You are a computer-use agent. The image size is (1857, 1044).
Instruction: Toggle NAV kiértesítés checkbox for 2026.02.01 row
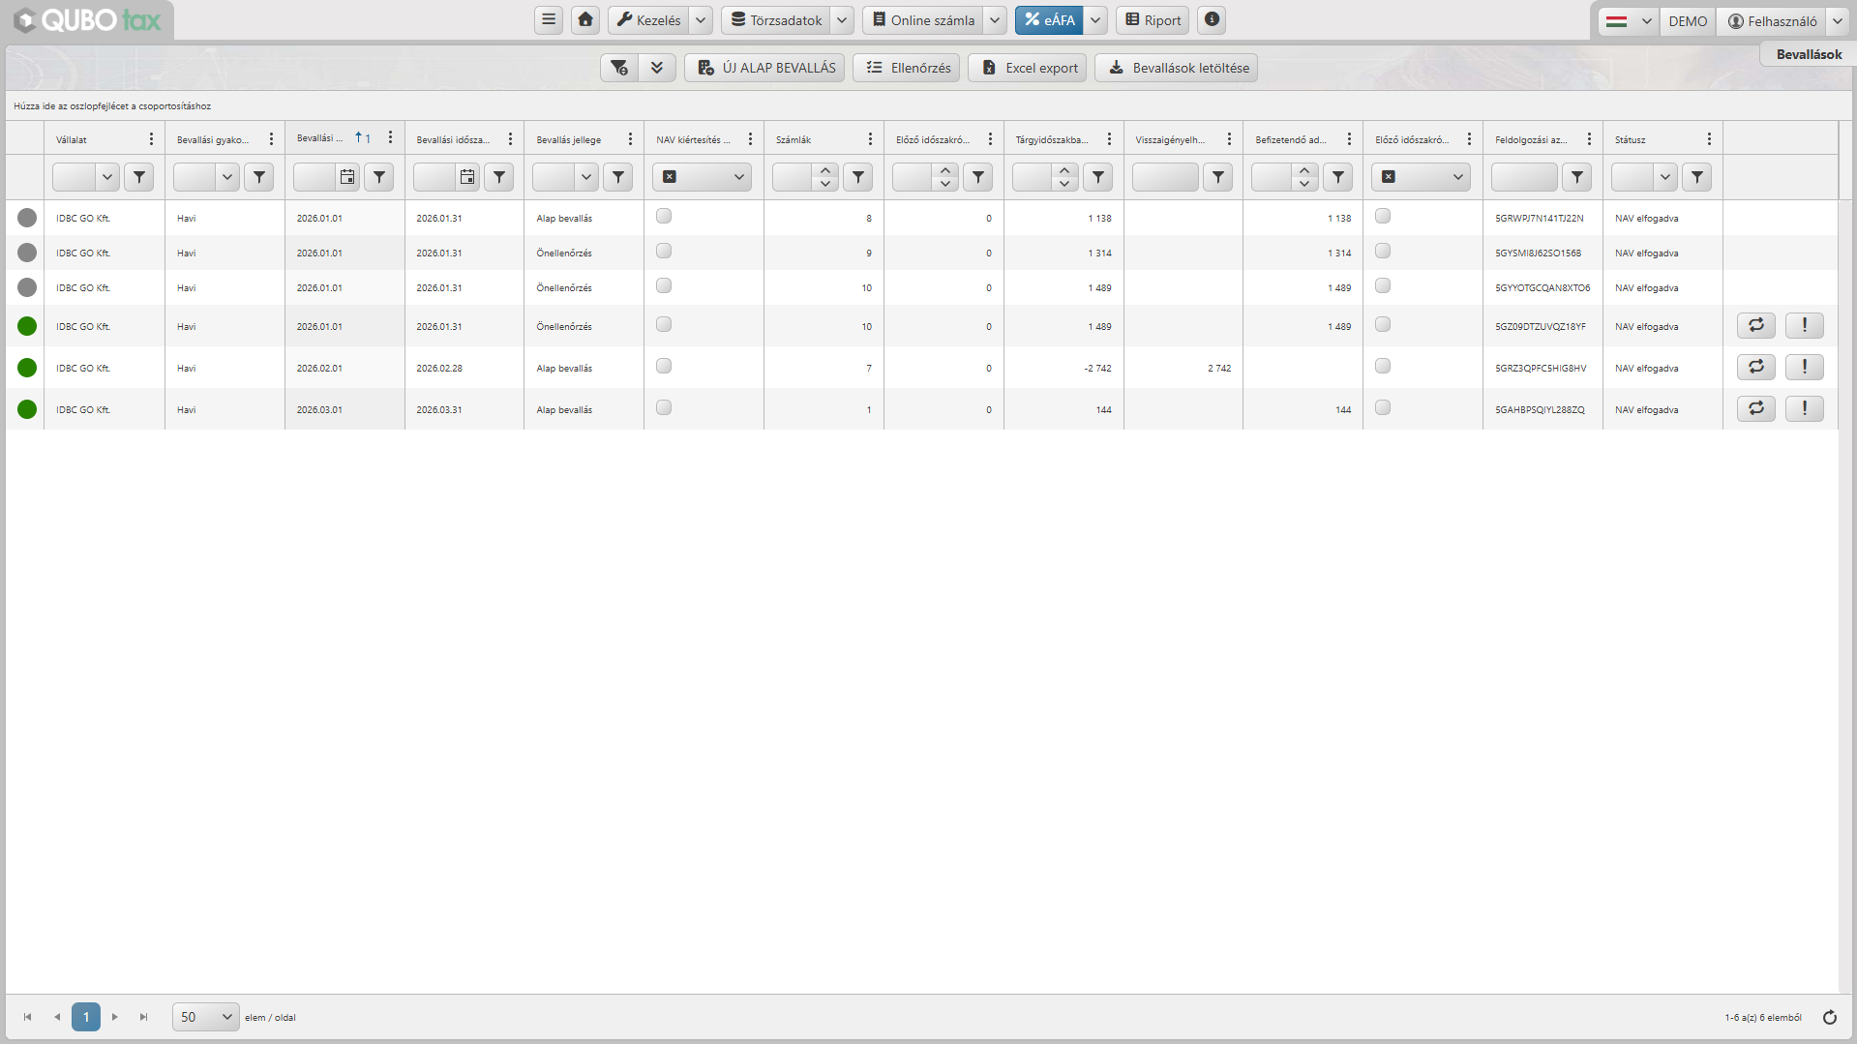click(x=664, y=366)
